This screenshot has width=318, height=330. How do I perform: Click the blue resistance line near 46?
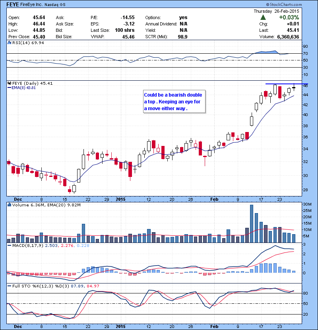pos(287,84)
